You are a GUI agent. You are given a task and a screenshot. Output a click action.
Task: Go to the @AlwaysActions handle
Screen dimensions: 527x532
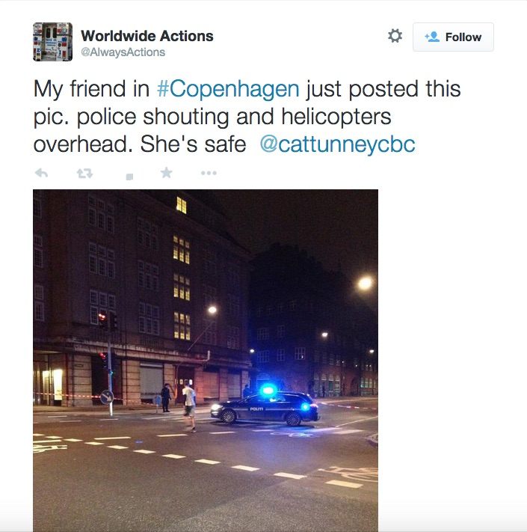click(123, 52)
